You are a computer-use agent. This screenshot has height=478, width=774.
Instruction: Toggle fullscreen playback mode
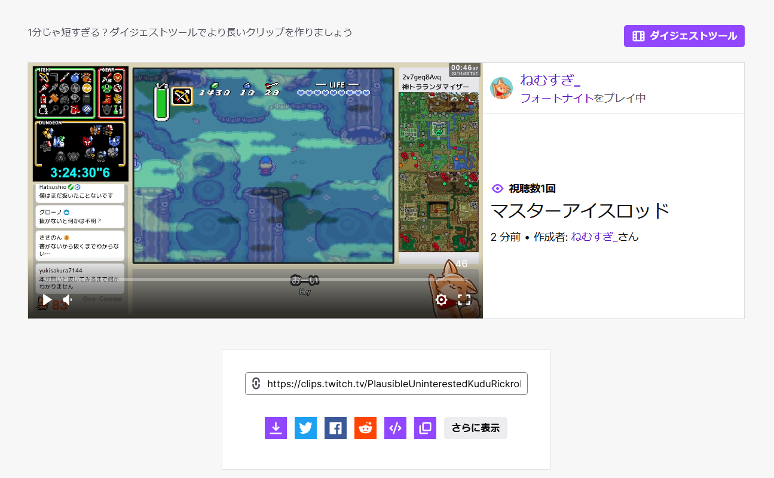tap(464, 299)
